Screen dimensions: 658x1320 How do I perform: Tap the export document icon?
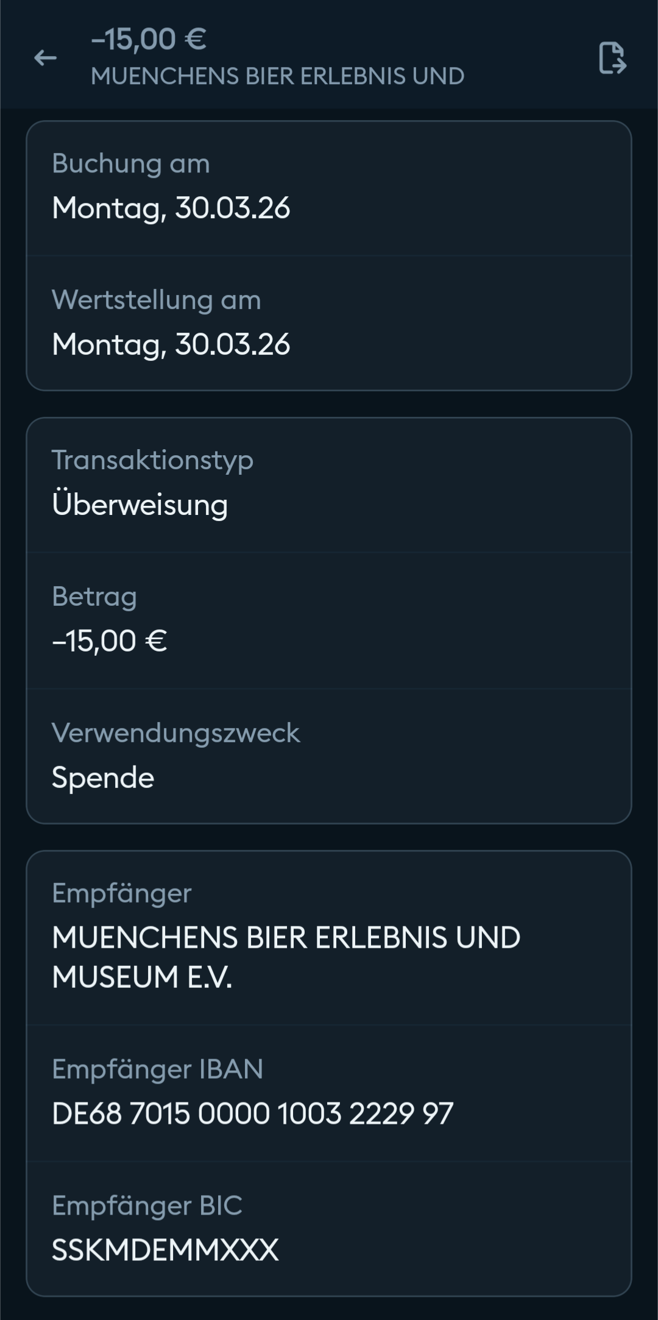[612, 58]
